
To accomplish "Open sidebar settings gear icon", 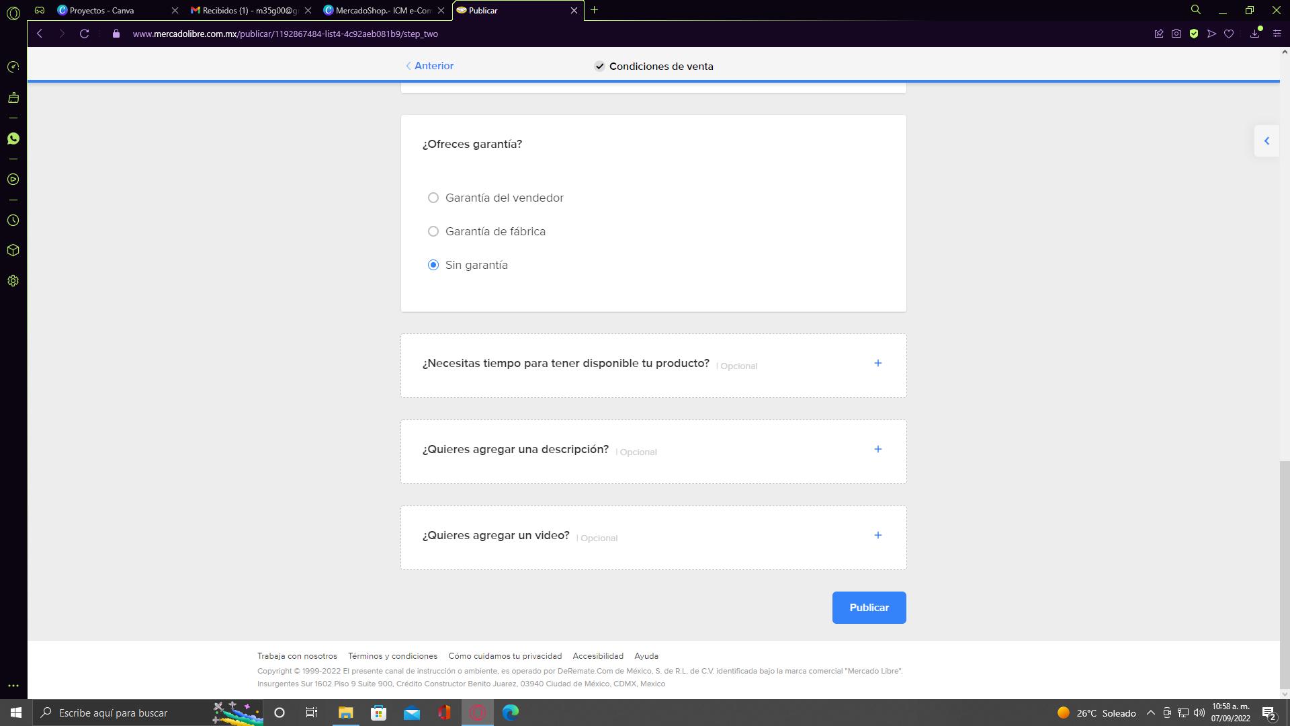I will pyautogui.click(x=13, y=281).
